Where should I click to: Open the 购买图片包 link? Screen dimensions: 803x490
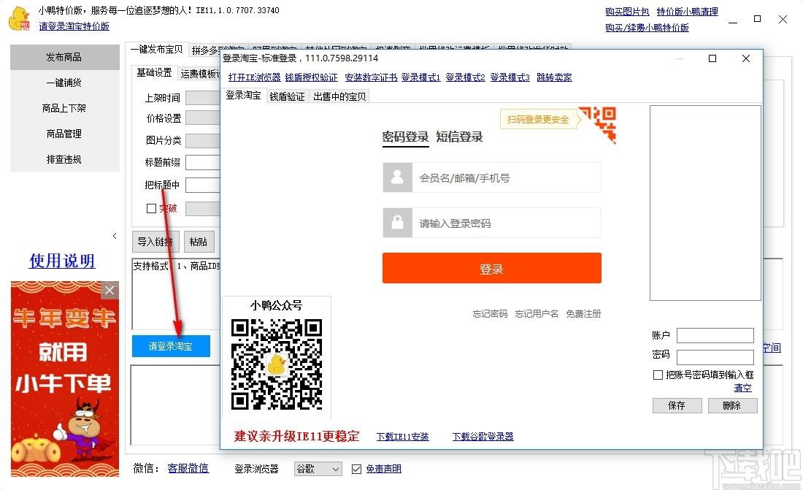click(627, 11)
